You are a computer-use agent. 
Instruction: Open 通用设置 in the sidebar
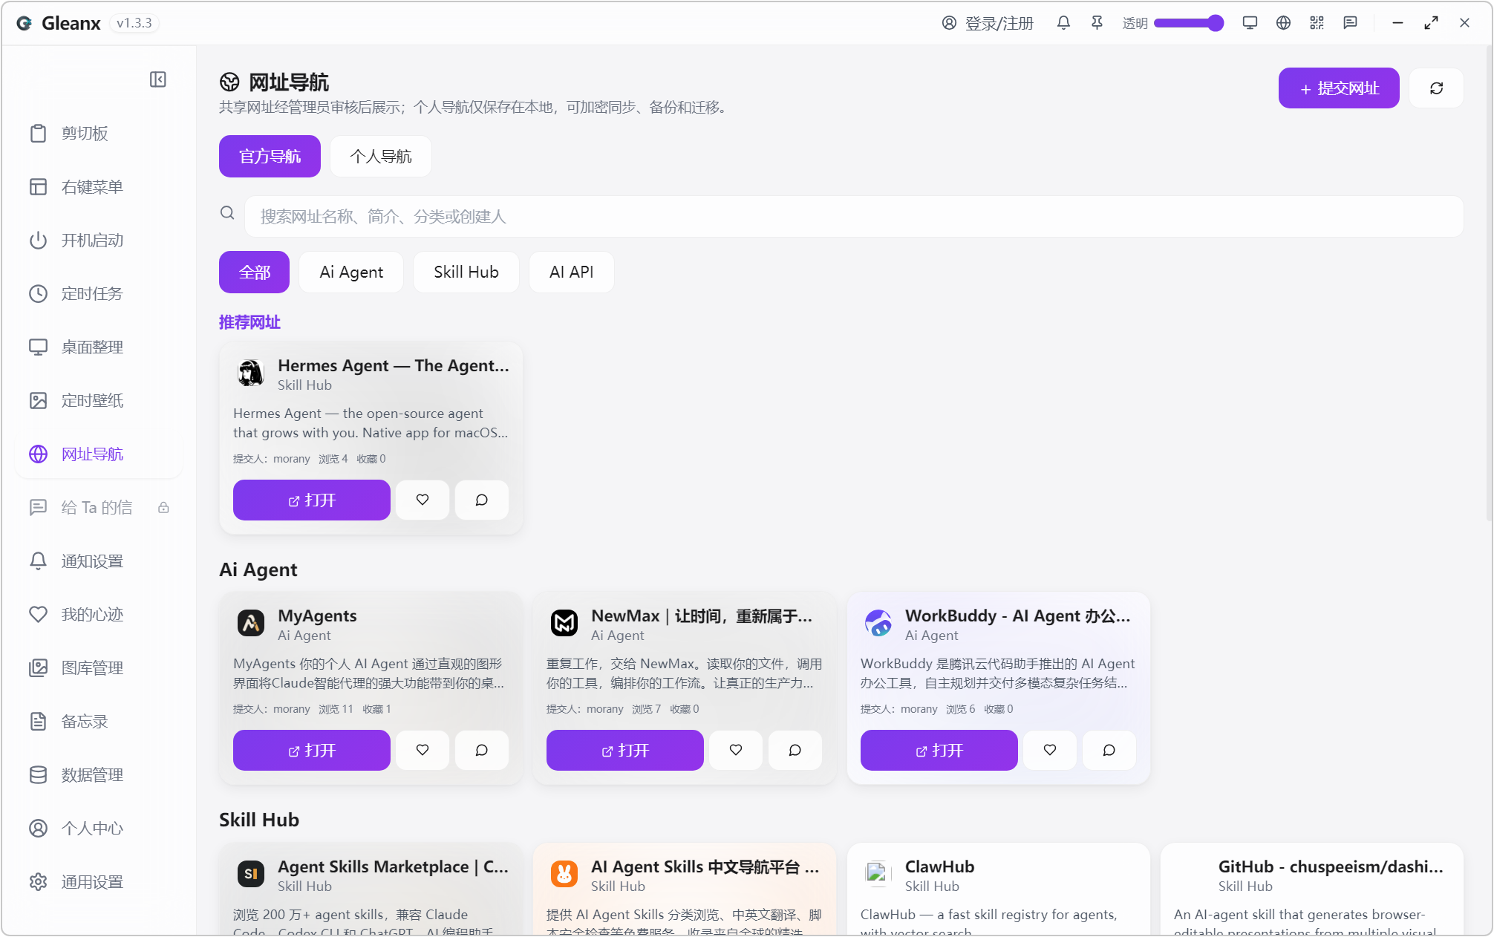click(x=100, y=881)
